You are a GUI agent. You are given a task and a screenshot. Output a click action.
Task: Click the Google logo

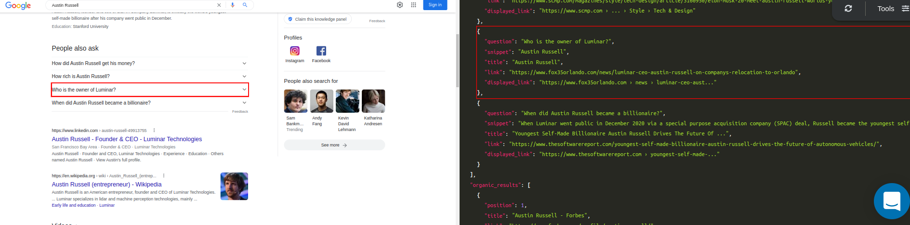[x=18, y=5]
